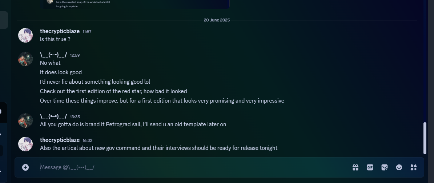Open the attachment plus button menu
The image size is (434, 183).
click(25, 167)
